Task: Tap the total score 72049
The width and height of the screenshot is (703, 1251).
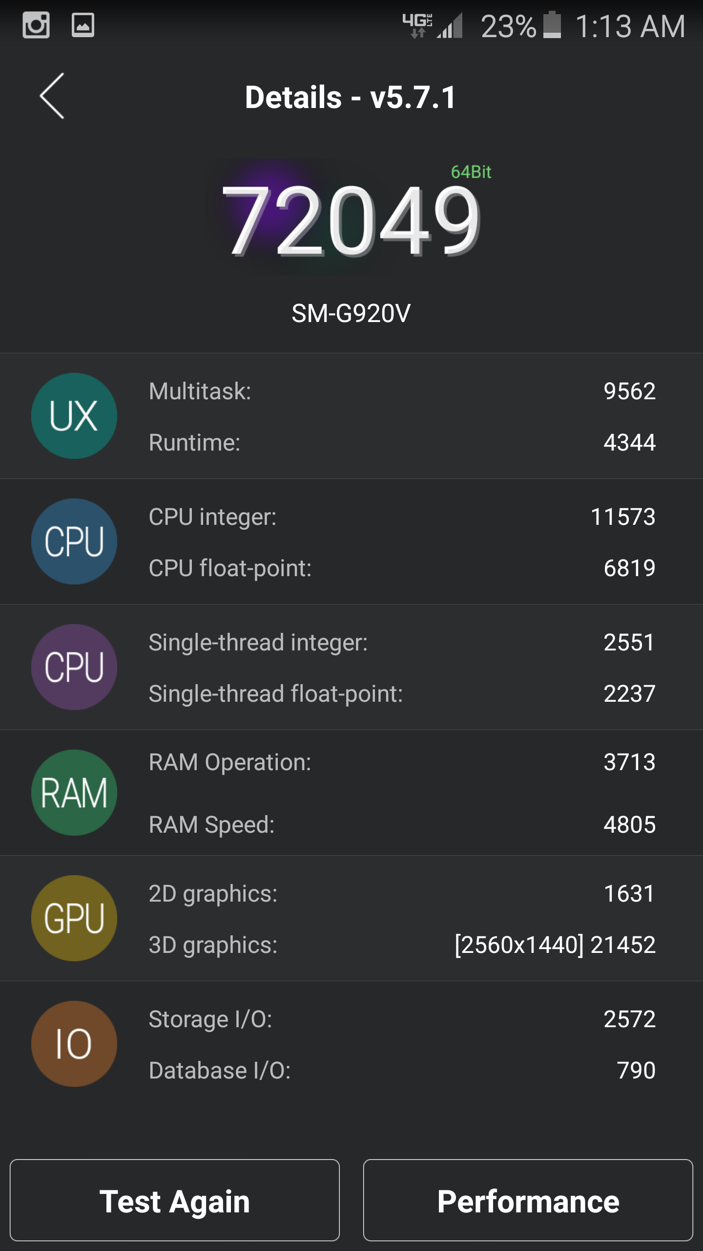Action: (351, 221)
